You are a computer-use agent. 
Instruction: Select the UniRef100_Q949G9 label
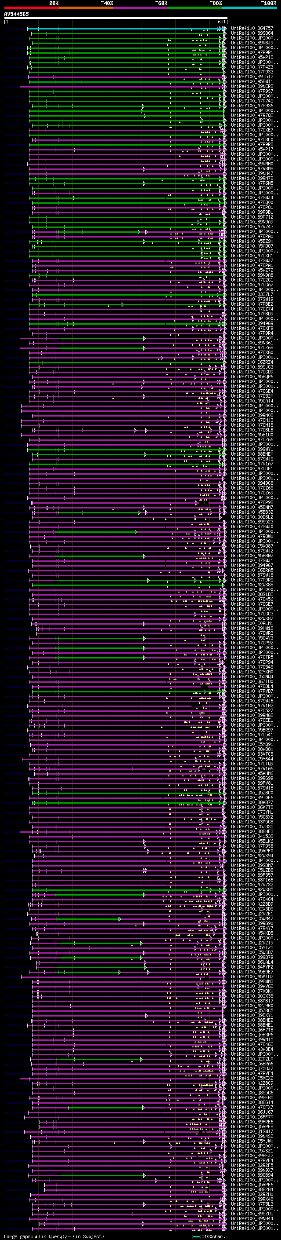tap(252, 323)
